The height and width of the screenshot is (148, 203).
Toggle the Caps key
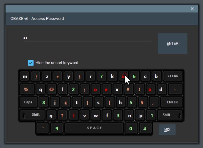click(x=28, y=102)
